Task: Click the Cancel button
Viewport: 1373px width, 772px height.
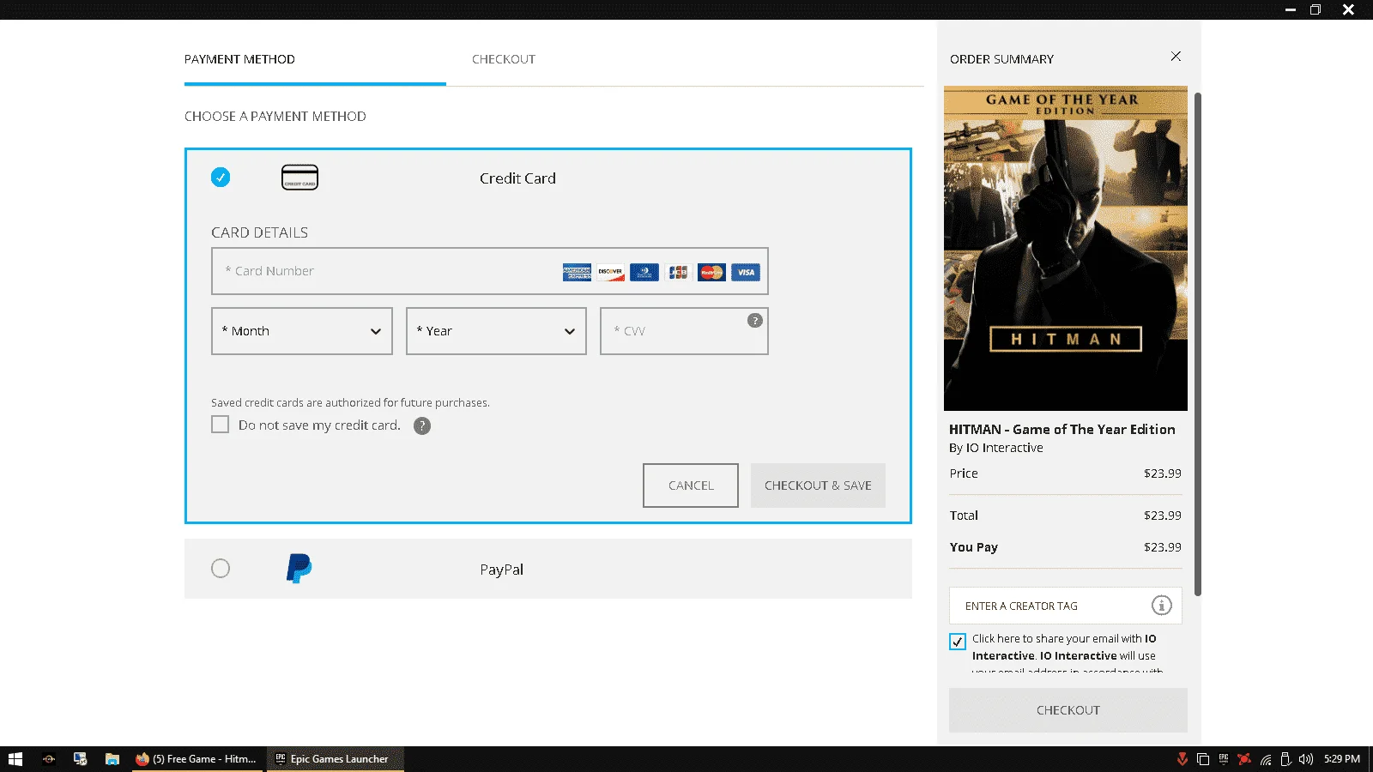Action: [x=691, y=486]
